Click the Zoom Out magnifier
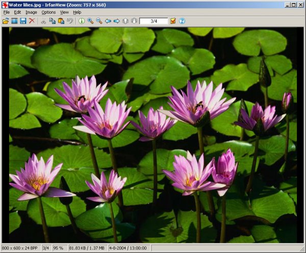Viewport: 306px width, 253px height. 99,21
